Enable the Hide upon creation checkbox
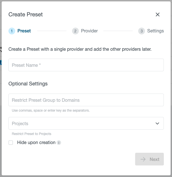This screenshot has height=177, width=172. (11, 143)
